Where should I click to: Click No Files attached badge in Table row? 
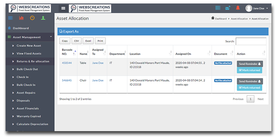[223, 63]
